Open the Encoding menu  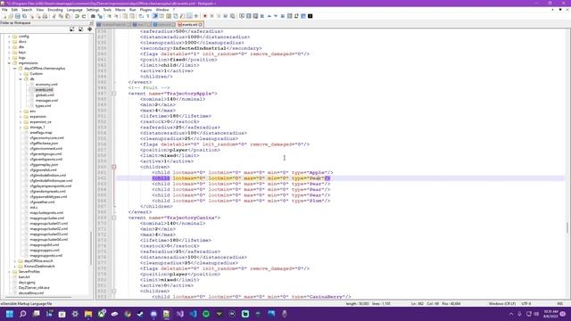(x=55, y=10)
